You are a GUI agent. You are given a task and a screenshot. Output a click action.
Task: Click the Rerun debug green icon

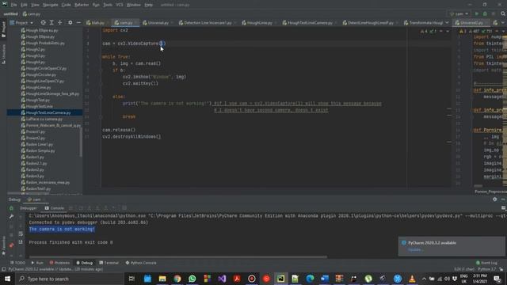(11, 208)
